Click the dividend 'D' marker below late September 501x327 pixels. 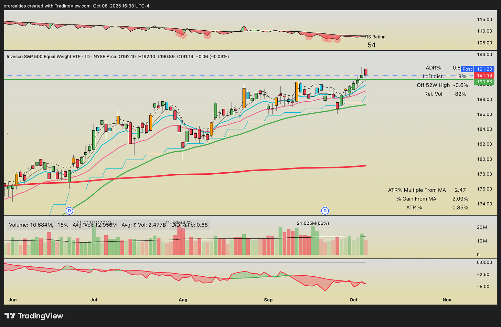point(325,210)
